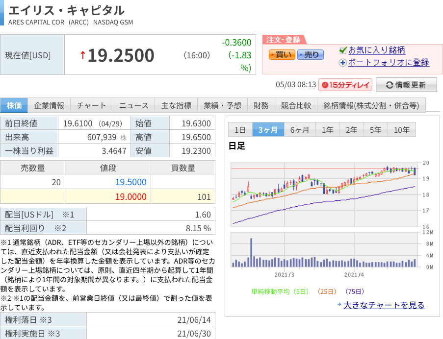Click the 15分ディレイ delay indicator
Image resolution: width=443 pixels, height=339 pixels.
click(x=345, y=85)
